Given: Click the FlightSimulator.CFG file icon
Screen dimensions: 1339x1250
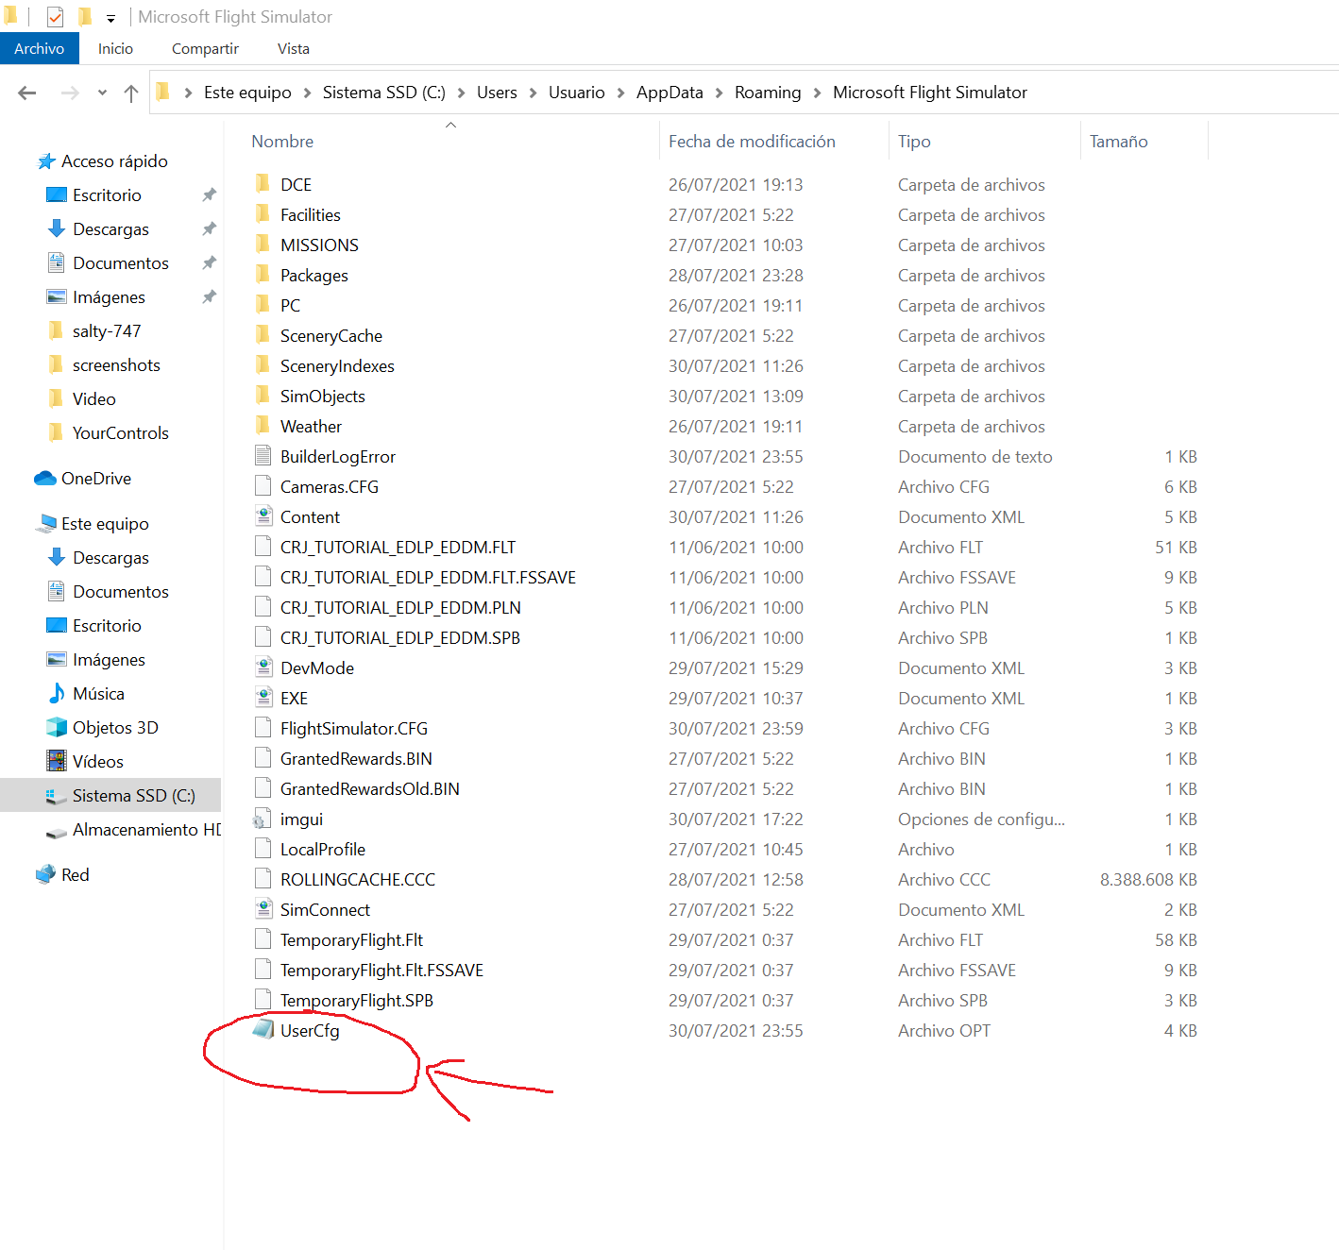Looking at the screenshot, I should point(263,728).
